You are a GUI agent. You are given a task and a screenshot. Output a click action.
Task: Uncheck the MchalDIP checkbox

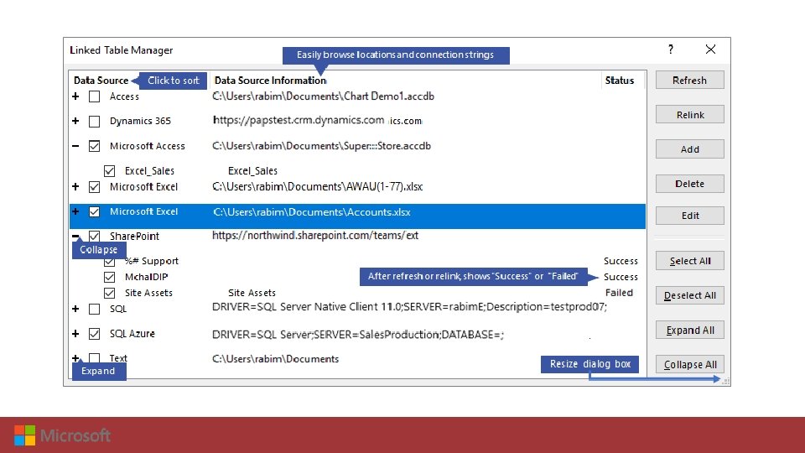pyautogui.click(x=109, y=277)
